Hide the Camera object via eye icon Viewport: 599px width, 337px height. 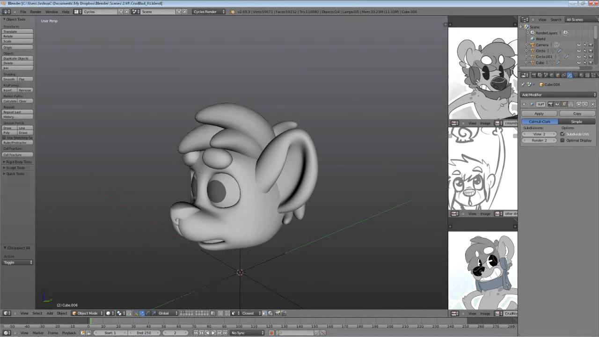(x=578, y=45)
